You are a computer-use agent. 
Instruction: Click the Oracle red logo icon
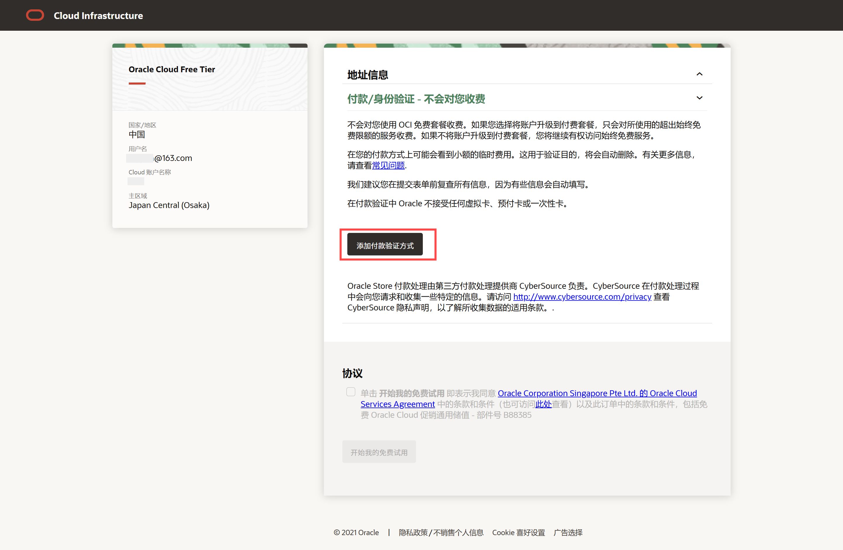click(x=35, y=15)
